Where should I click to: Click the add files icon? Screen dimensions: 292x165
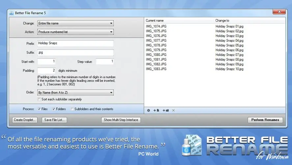point(156,111)
